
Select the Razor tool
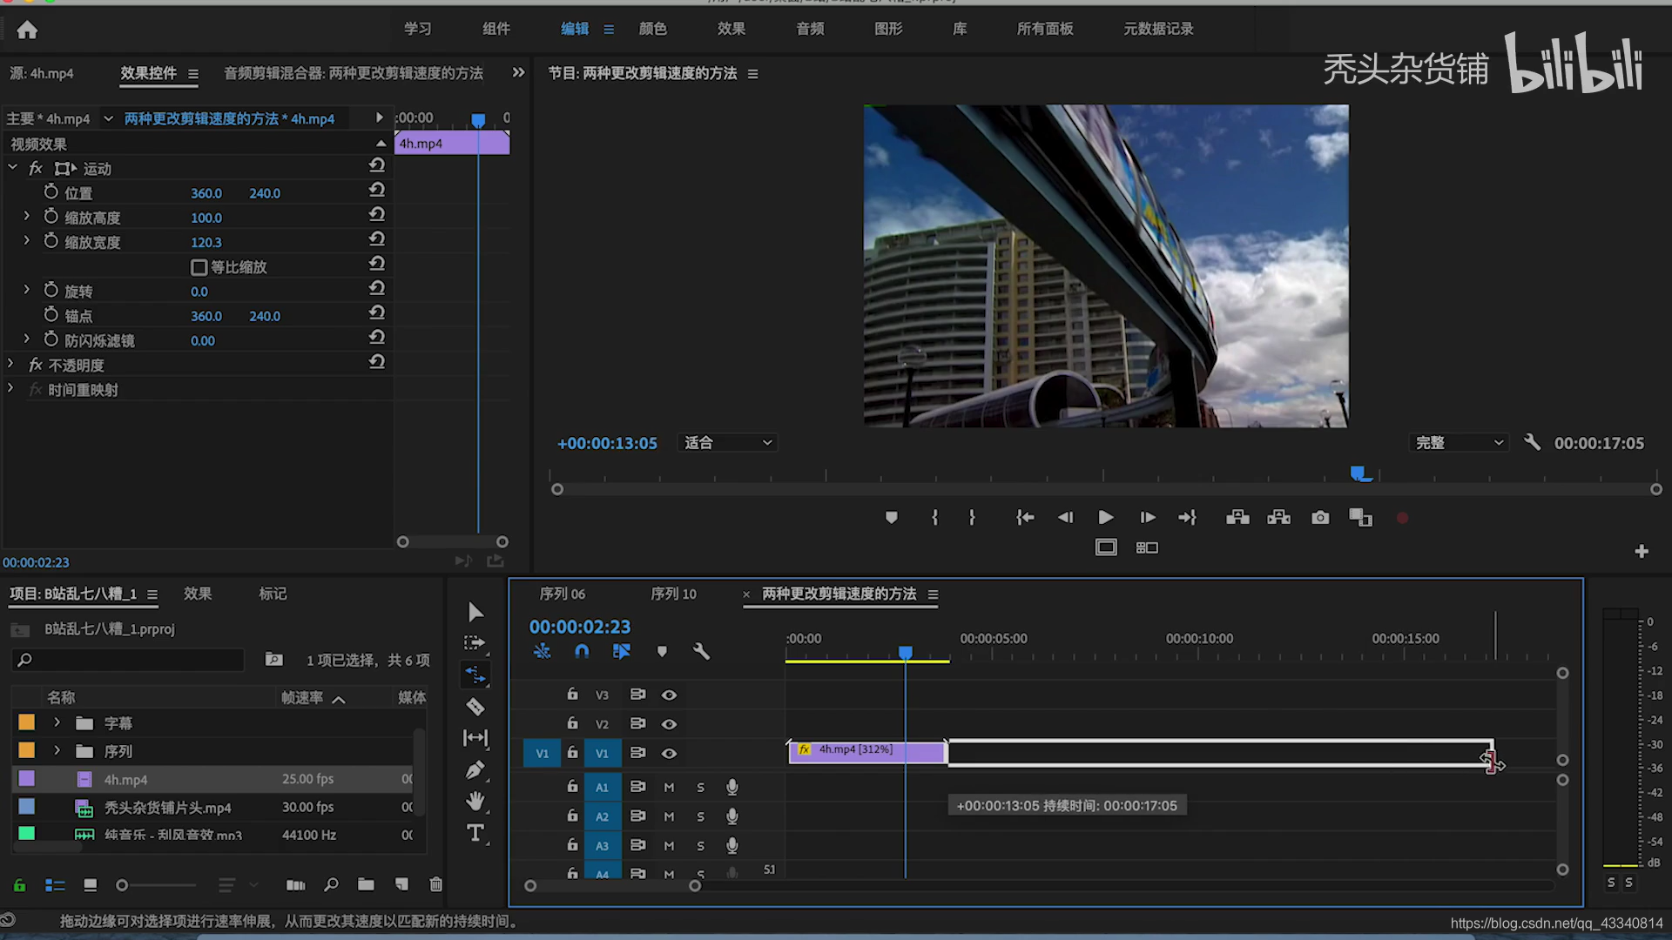coord(475,707)
